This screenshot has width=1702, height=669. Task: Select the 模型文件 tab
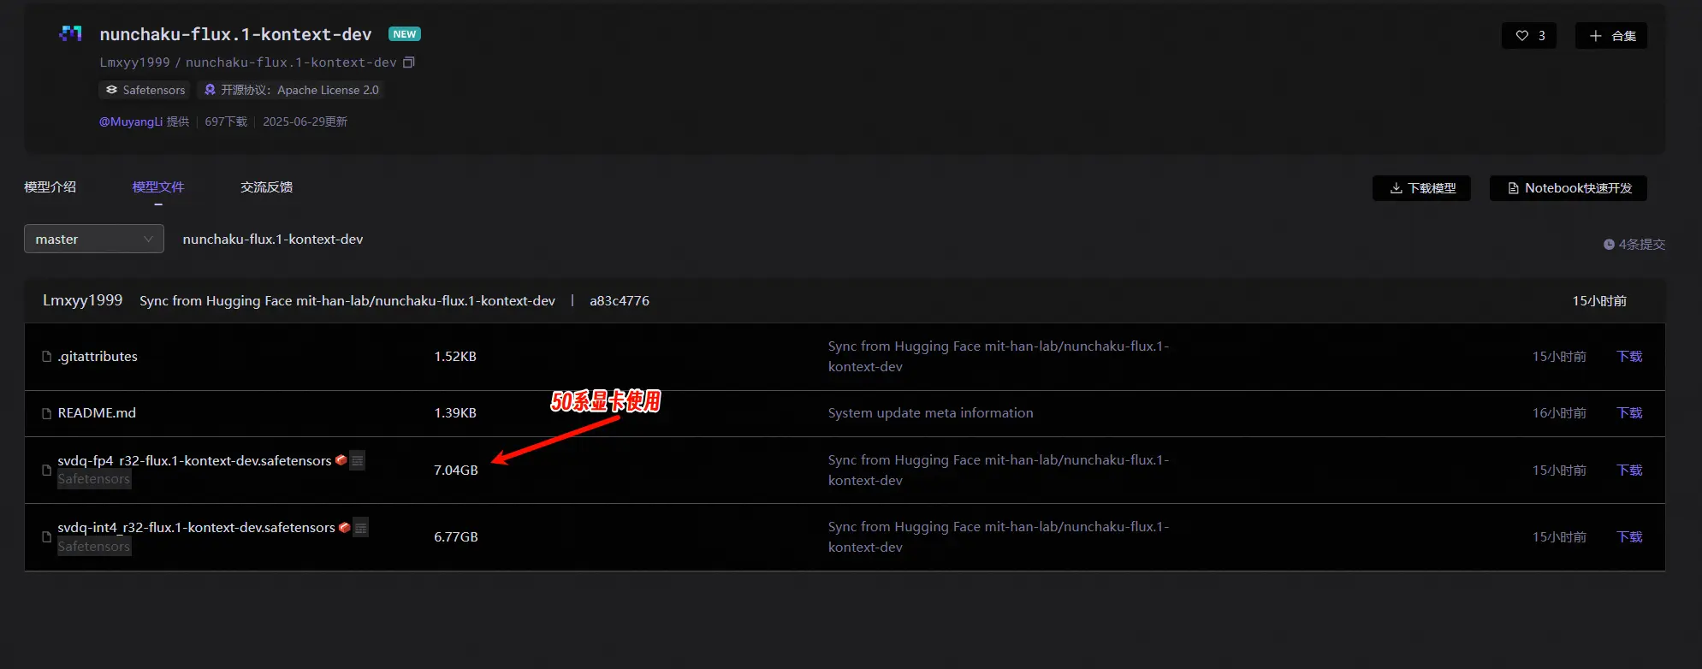[158, 187]
